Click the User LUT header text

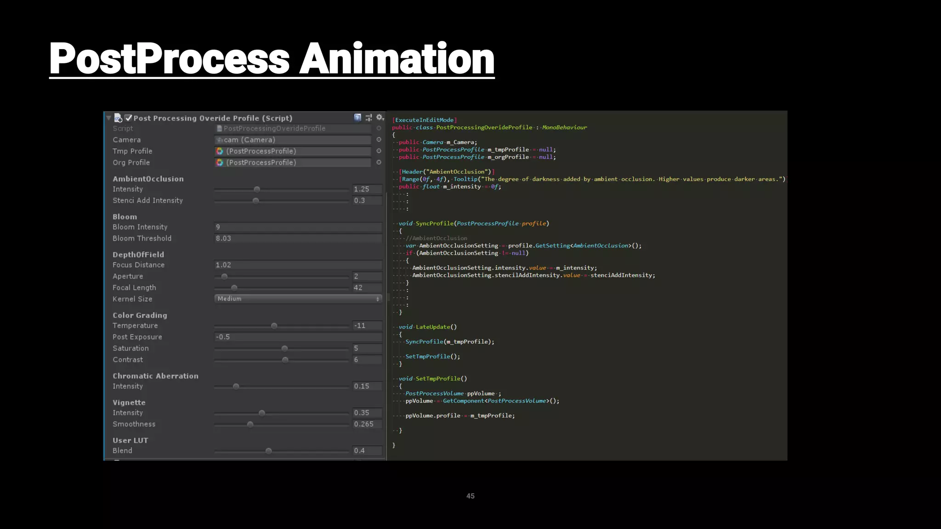[130, 440]
